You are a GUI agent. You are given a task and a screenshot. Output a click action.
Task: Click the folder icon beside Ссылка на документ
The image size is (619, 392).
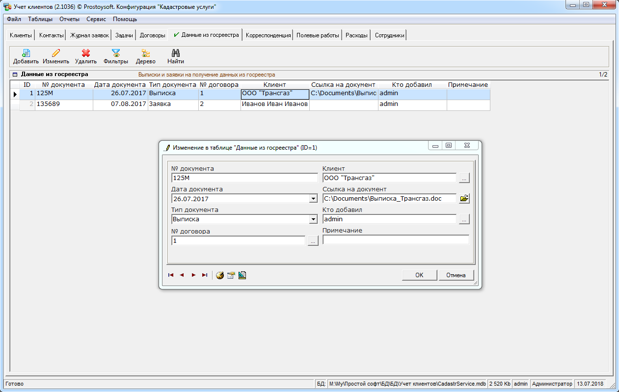click(x=464, y=199)
